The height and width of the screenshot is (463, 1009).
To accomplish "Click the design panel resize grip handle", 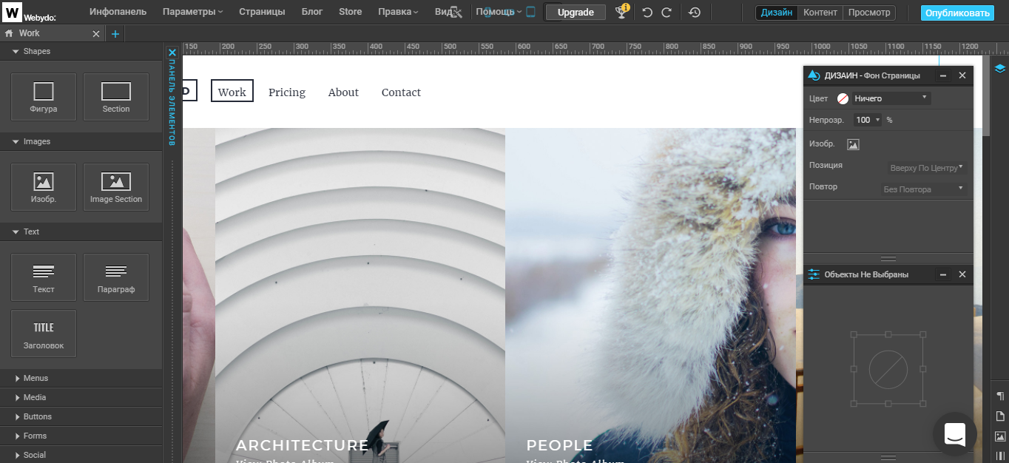I will pos(888,259).
